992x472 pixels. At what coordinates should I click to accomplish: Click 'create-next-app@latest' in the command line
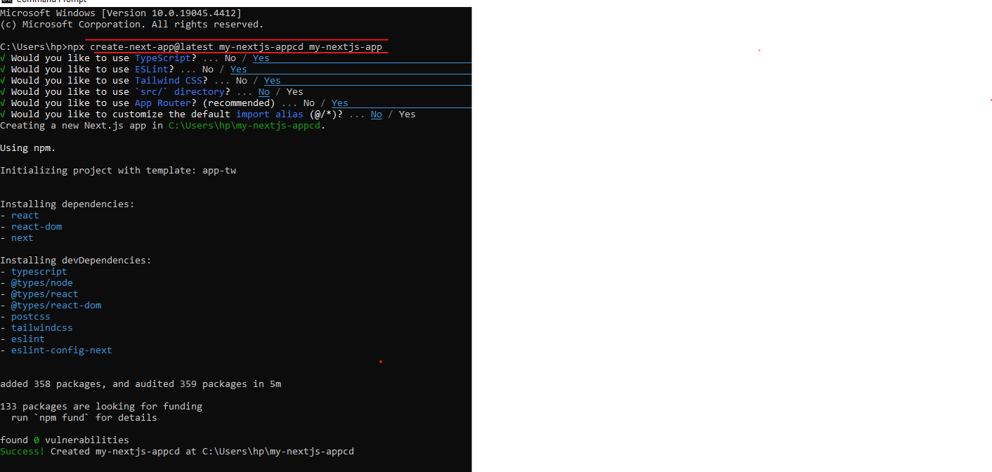click(x=152, y=47)
